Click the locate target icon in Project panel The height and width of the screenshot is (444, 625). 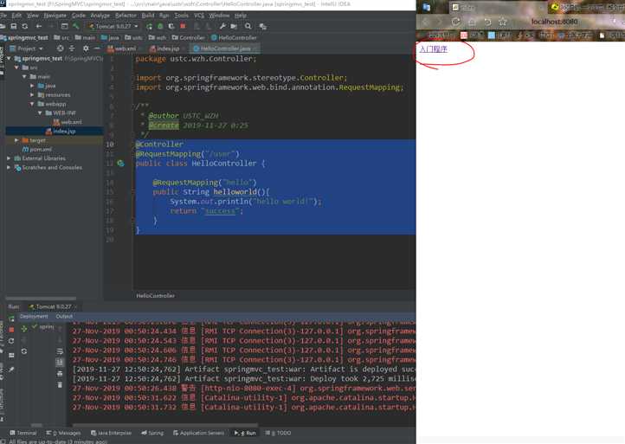61,48
